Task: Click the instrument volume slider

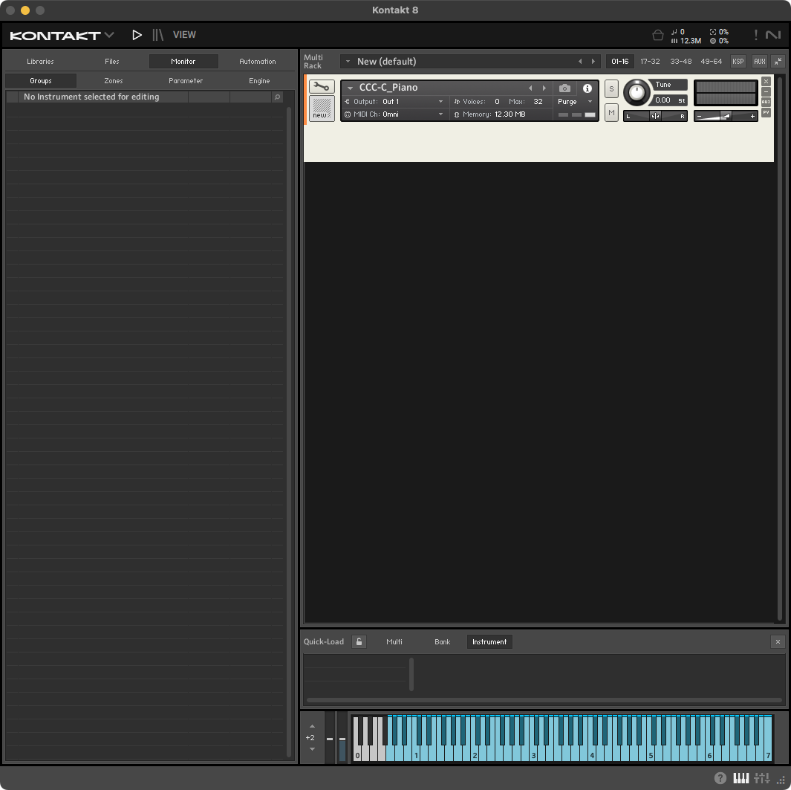Action: 726,116
